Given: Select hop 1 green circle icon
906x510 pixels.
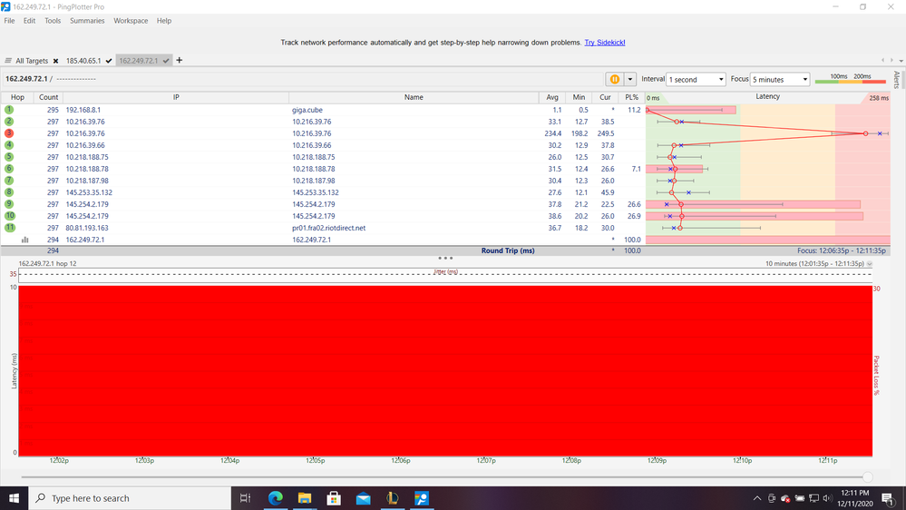Looking at the screenshot, I should click(9, 109).
